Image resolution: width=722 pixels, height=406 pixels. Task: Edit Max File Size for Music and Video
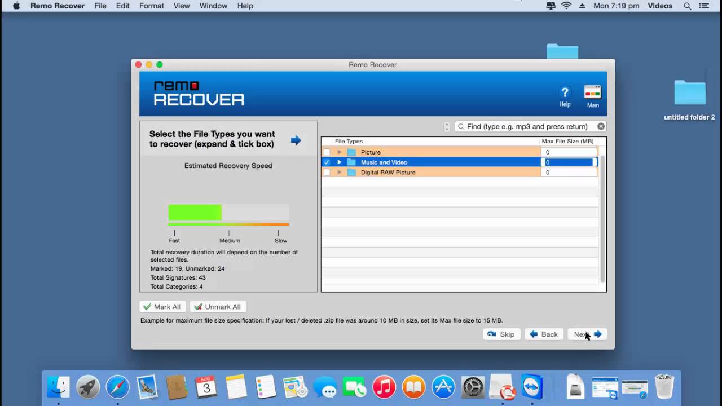click(569, 162)
